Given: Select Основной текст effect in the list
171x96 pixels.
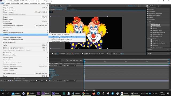Looking at the screenshot, I should pos(157,30).
